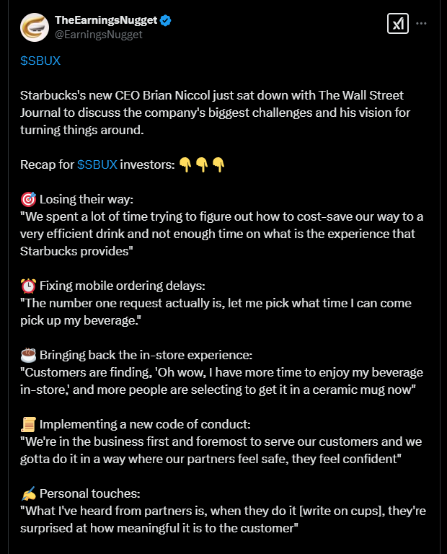This screenshot has height=554, width=447.
Task: Open the three-dot More options menu
Action: pyautogui.click(x=422, y=23)
